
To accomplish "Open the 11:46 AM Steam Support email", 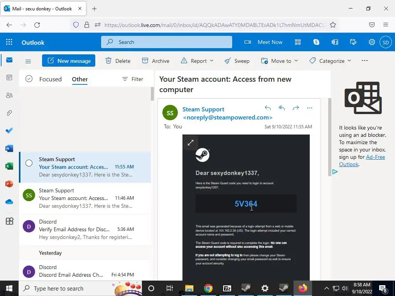I will [x=85, y=198].
